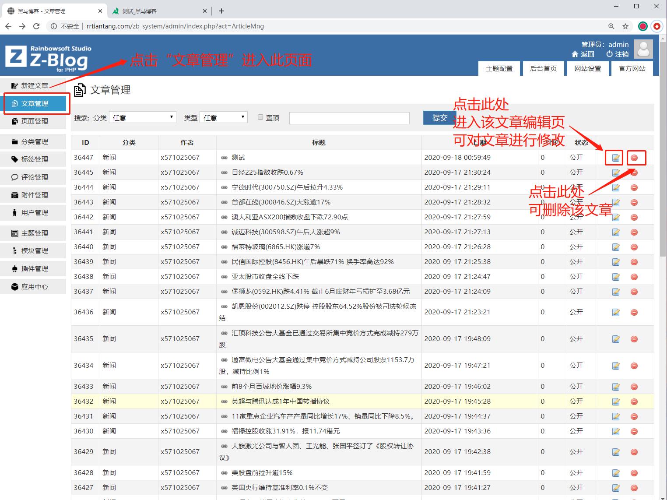Open editor for article 36440 福莱特玻璃
This screenshot has width=667, height=500.
pyautogui.click(x=616, y=247)
